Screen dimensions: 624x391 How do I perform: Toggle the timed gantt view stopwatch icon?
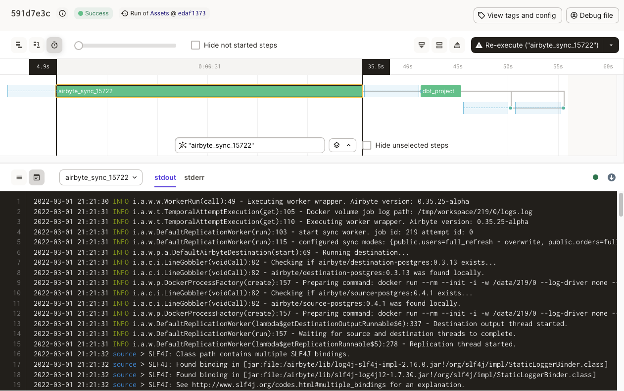[x=54, y=45]
